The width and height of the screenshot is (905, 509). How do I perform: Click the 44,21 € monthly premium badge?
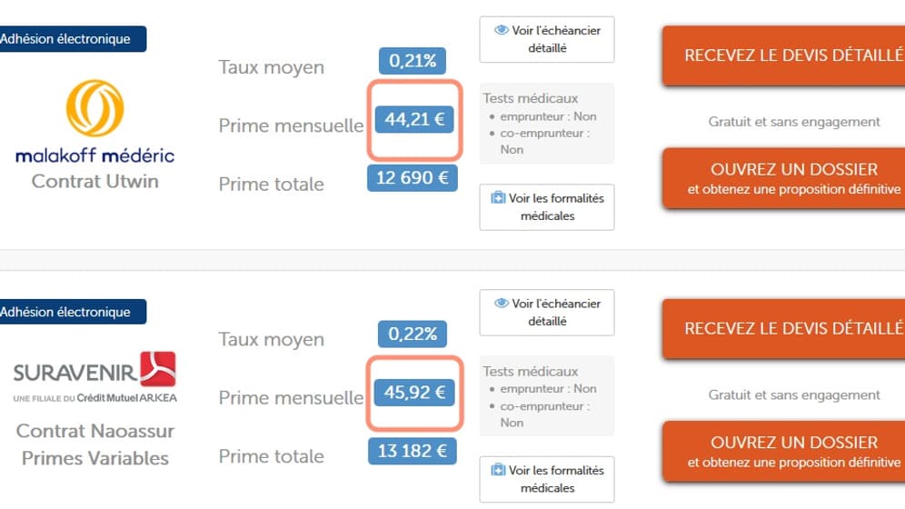[414, 119]
